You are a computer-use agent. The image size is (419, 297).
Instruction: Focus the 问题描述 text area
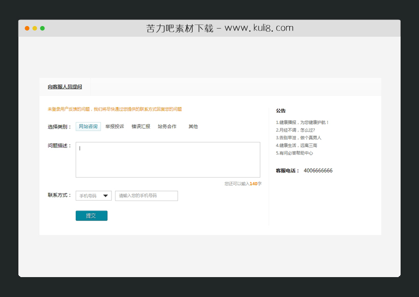click(168, 160)
